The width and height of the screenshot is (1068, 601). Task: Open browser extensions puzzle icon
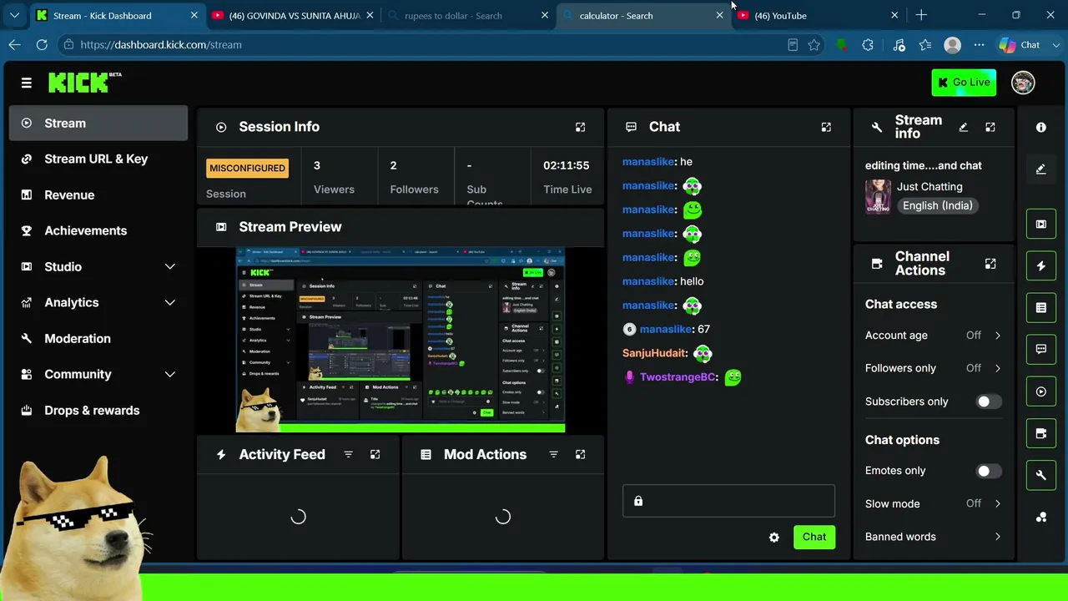point(868,45)
